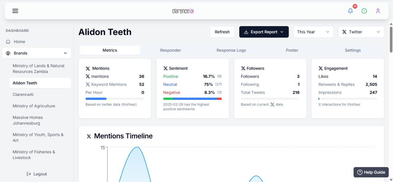This screenshot has width=393, height=182.
Task: Switch to the Response Logs tab
Action: [231, 50]
